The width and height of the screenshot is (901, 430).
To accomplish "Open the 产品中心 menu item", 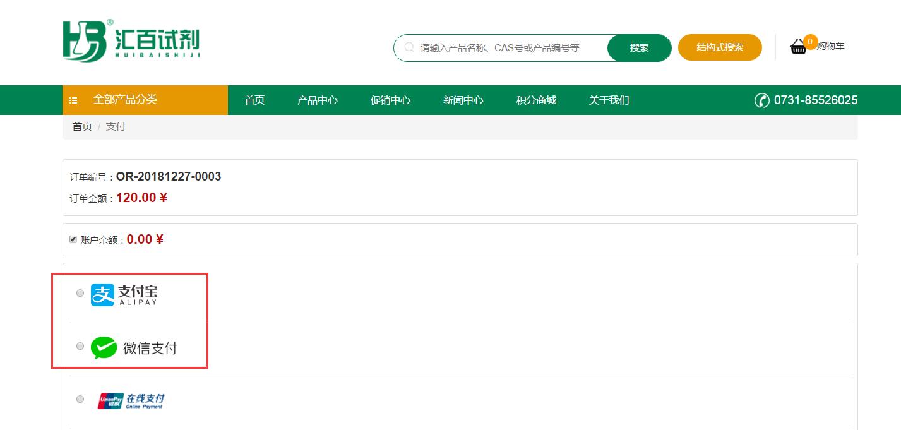I will pyautogui.click(x=317, y=100).
